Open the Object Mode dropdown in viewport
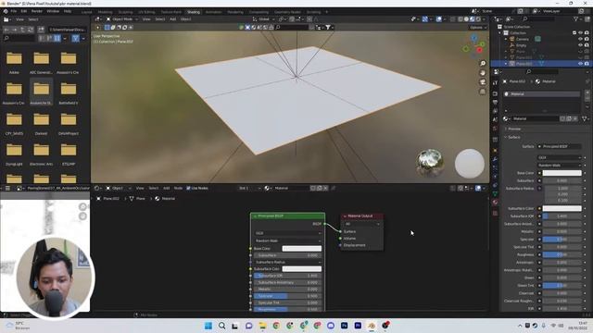Image resolution: width=593 pixels, height=333 pixels. (121, 18)
